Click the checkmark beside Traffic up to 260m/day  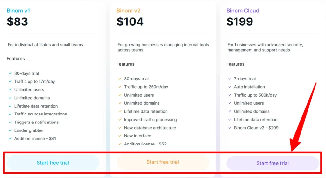tap(120, 87)
